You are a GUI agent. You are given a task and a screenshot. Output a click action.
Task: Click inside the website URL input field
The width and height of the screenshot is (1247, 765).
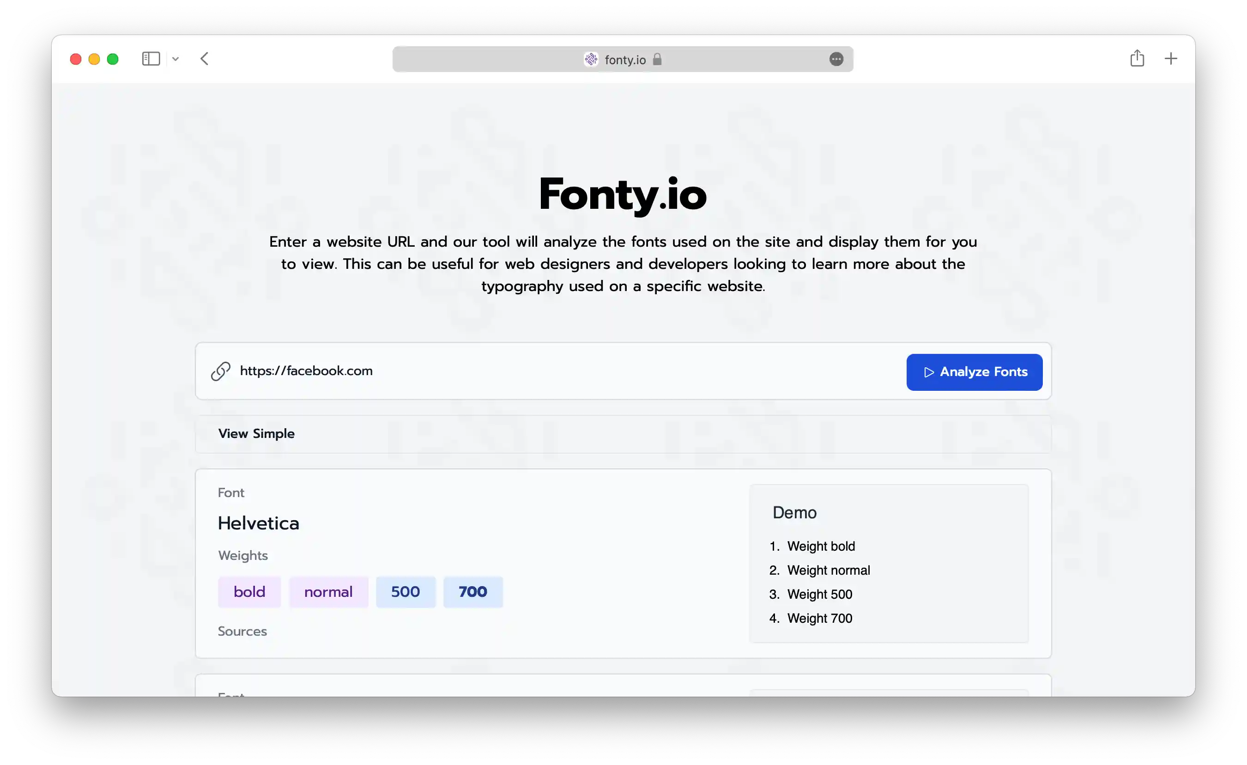(x=506, y=370)
